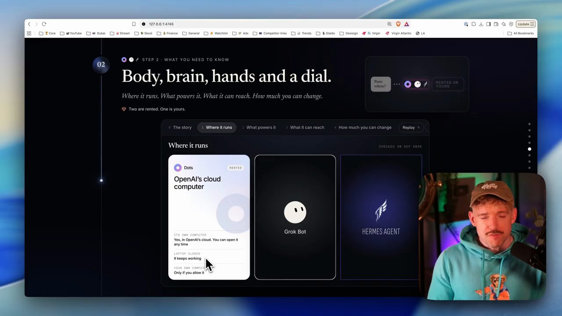The height and width of the screenshot is (316, 562).
Task: Click the RENTED OR YOURS chip
Action: 448,84
